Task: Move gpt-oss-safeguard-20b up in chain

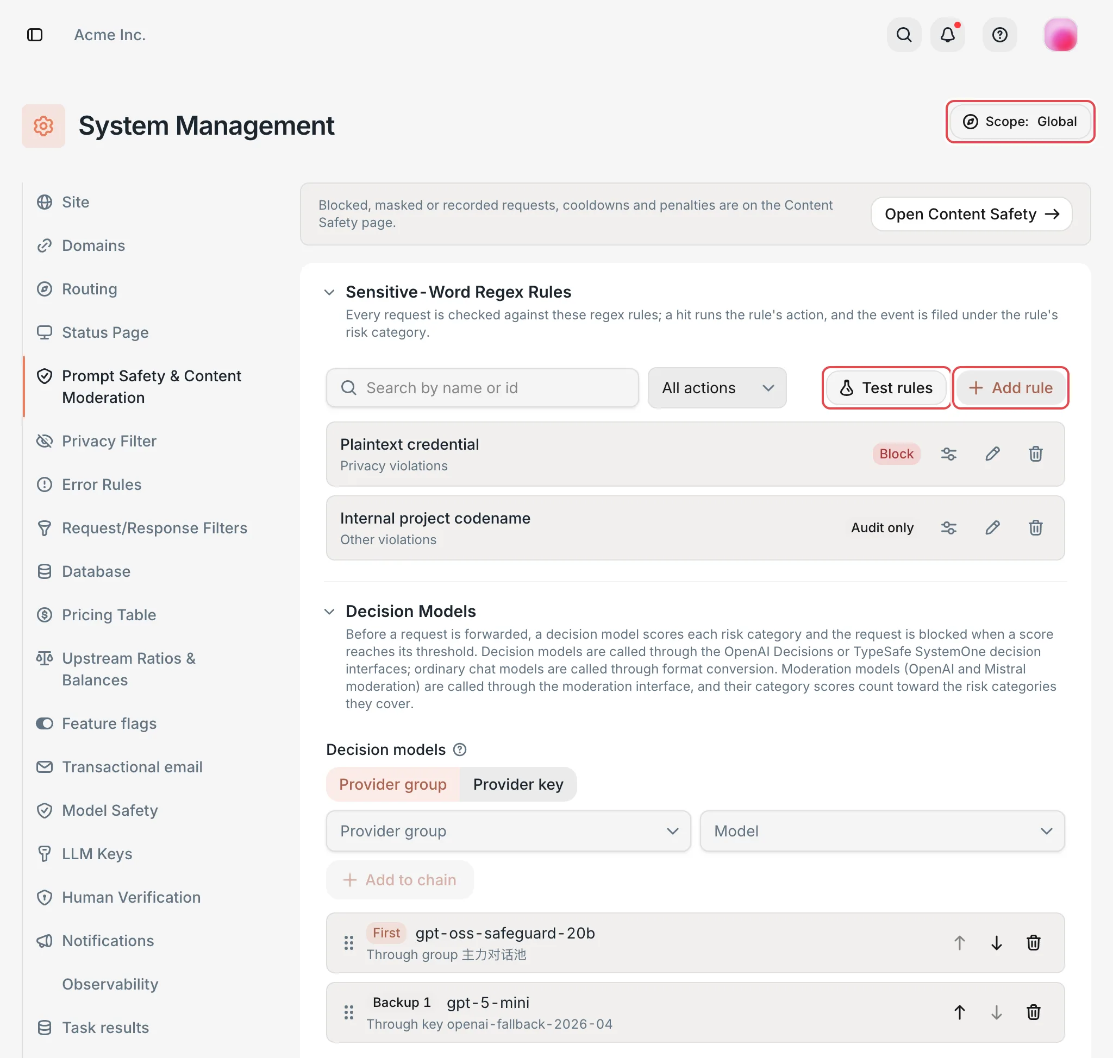Action: (960, 943)
